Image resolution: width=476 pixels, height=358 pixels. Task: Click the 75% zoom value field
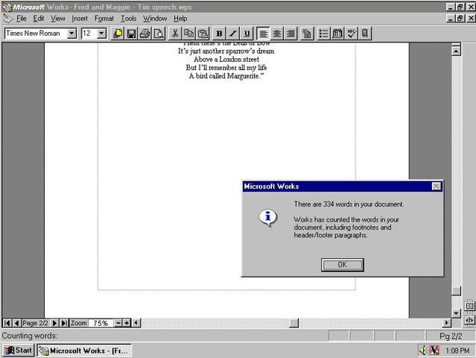[101, 323]
